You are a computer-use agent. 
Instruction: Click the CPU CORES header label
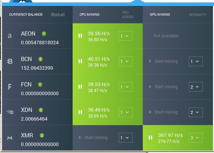(128, 15)
